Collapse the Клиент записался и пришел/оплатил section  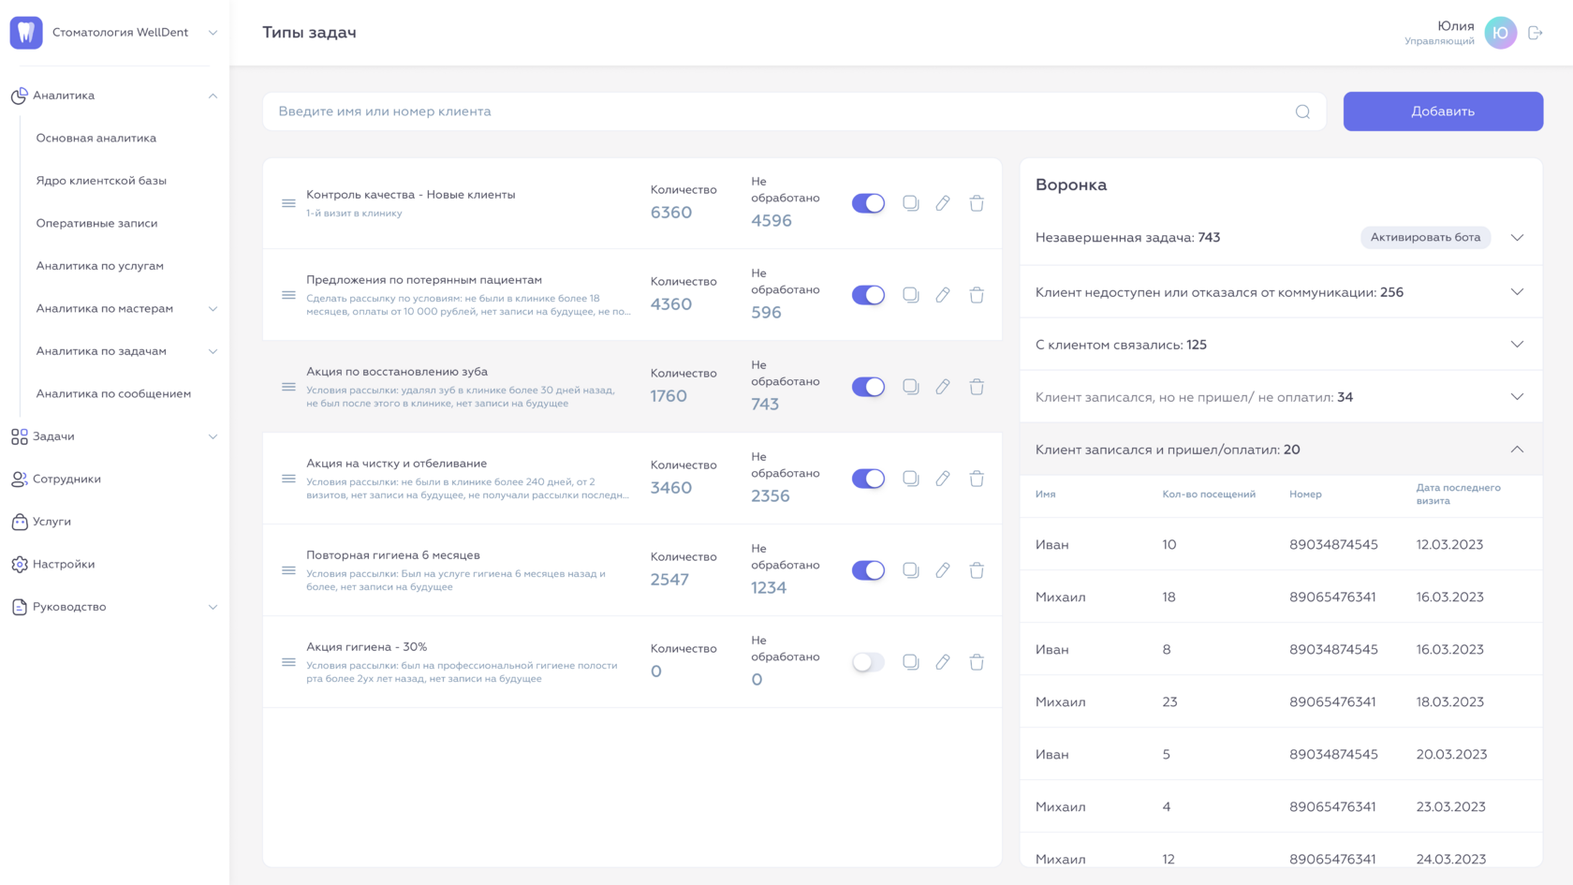click(1517, 450)
